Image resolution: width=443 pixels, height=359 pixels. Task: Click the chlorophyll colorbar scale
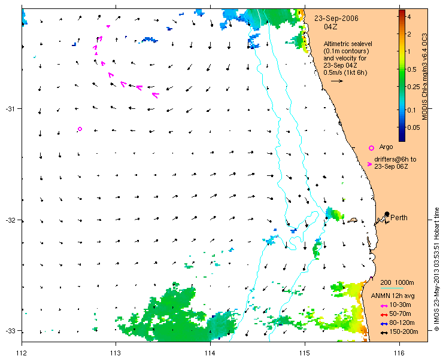[402, 75]
